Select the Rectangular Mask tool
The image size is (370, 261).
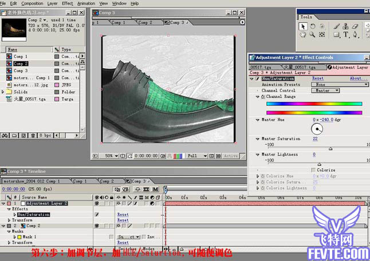tap(337, 35)
